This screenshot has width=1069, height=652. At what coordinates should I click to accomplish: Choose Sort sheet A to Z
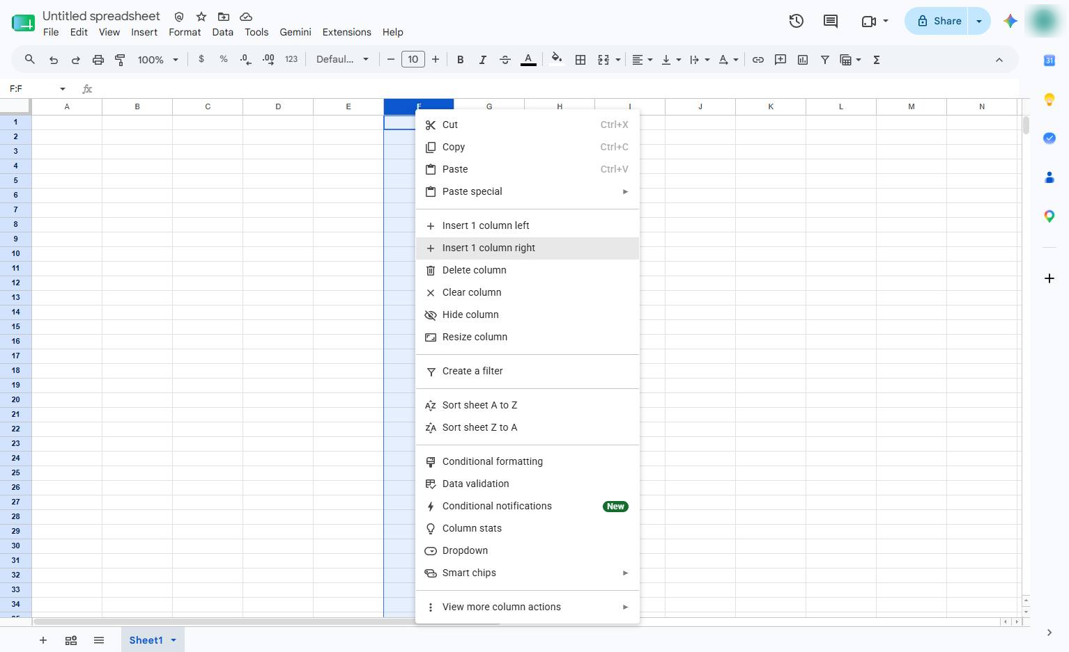click(528, 406)
